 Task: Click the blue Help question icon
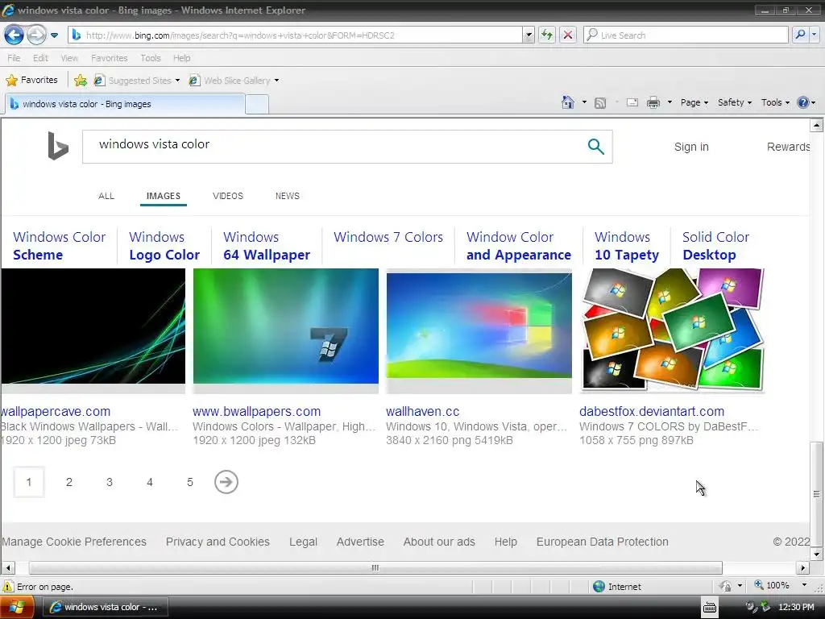coord(803,102)
